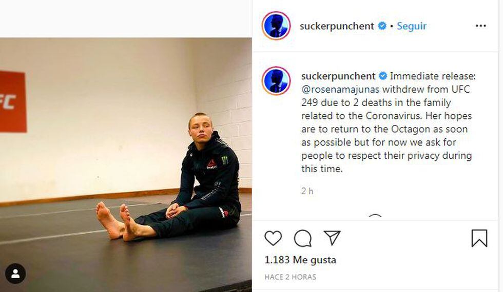Open the three-dot more options menu
This screenshot has height=292, width=503.
coord(480,26)
